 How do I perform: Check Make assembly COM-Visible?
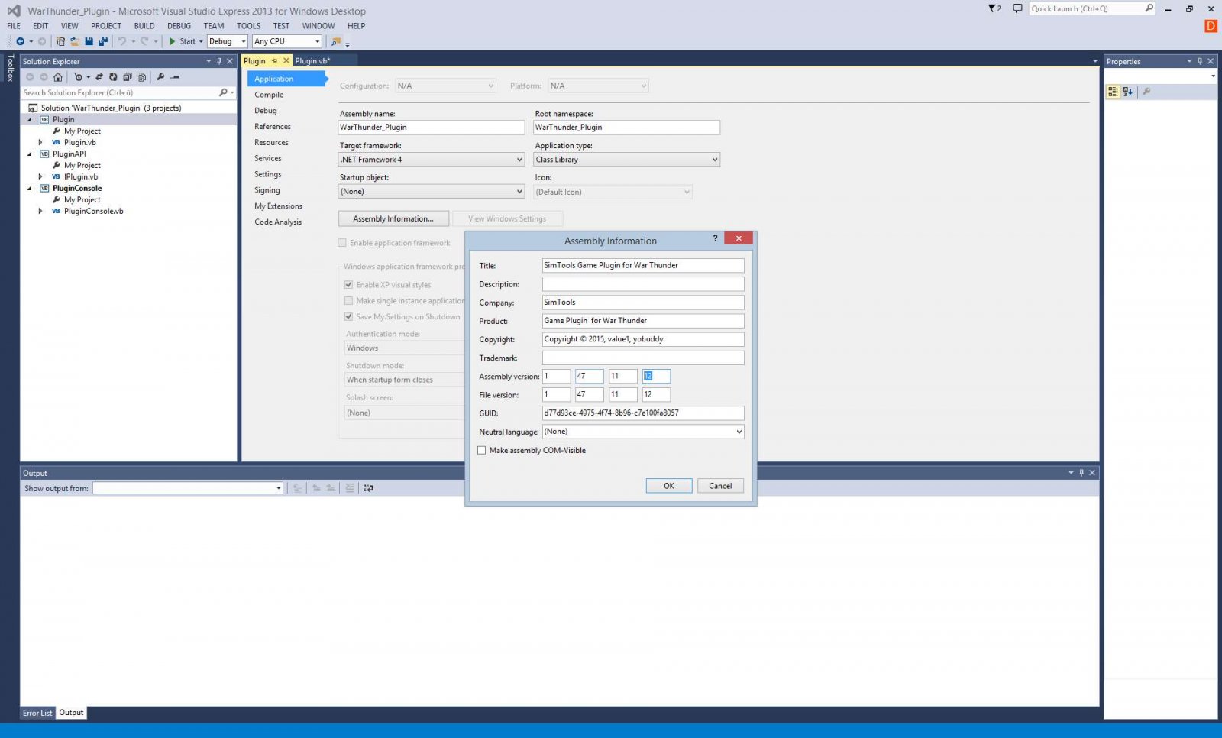(x=482, y=451)
